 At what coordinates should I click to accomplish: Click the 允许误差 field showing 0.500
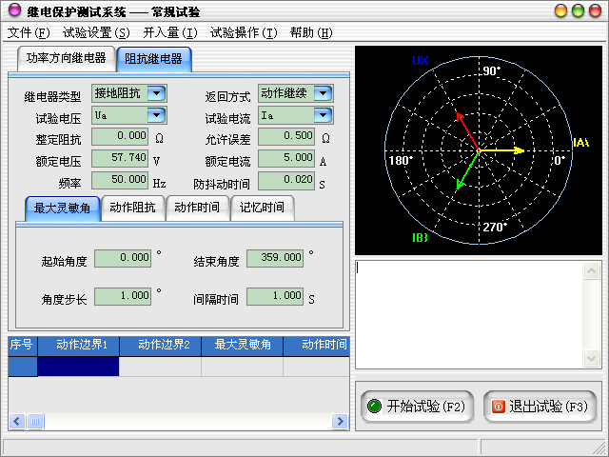tap(286, 136)
